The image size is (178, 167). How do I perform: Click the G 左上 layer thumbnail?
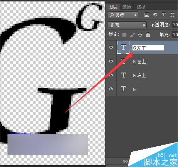(x=124, y=61)
